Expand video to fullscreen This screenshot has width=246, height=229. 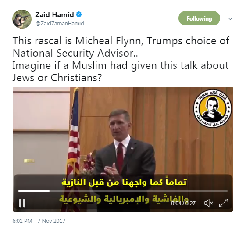224,203
